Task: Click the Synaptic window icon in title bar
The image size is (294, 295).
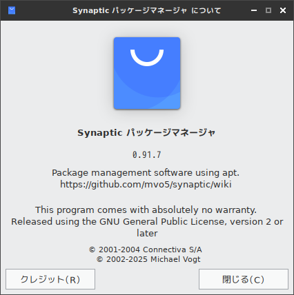Action: click(x=12, y=10)
